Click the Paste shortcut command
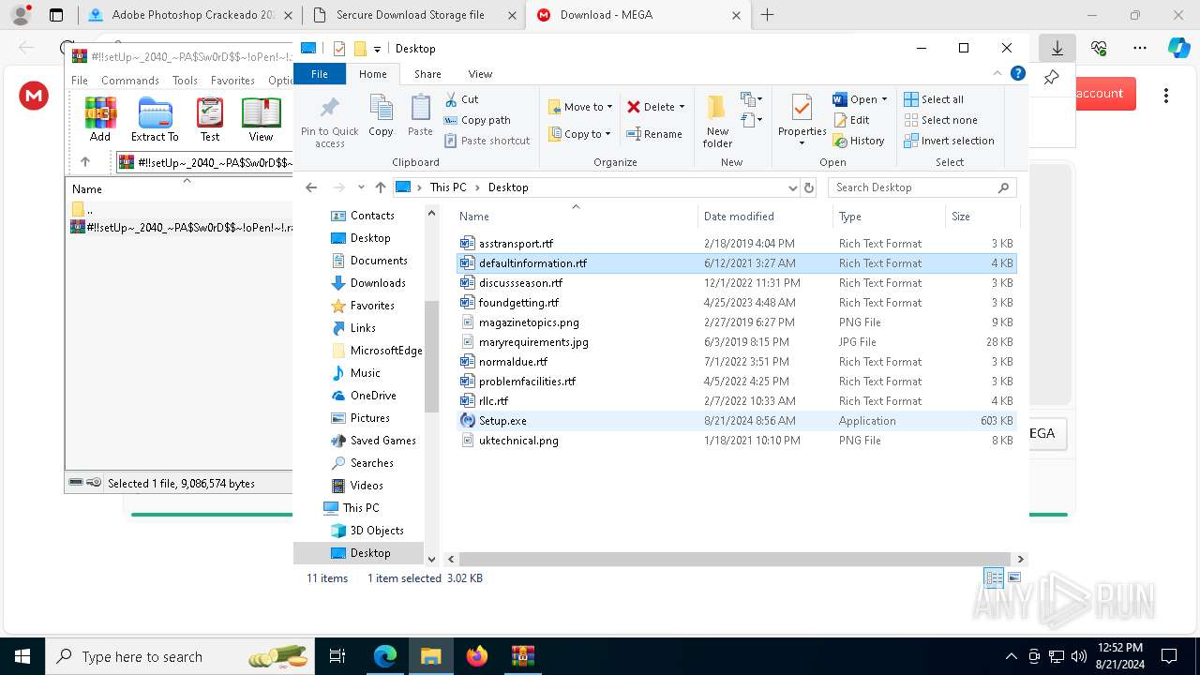 pyautogui.click(x=487, y=141)
